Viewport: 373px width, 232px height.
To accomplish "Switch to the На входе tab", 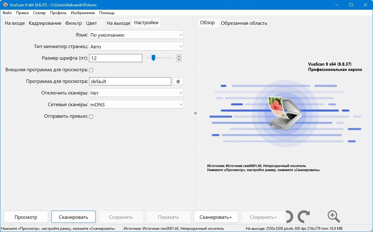I will coord(15,23).
